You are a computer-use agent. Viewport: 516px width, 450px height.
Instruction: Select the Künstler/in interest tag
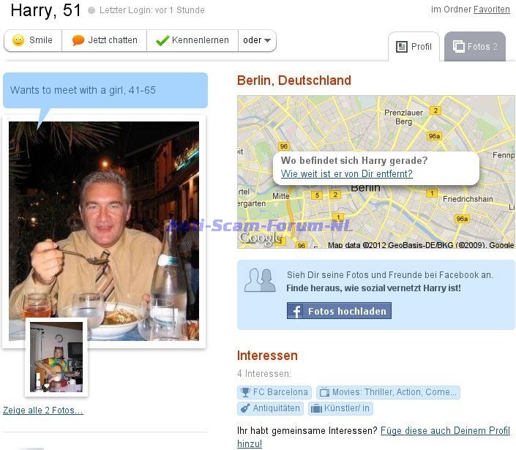pos(340,408)
